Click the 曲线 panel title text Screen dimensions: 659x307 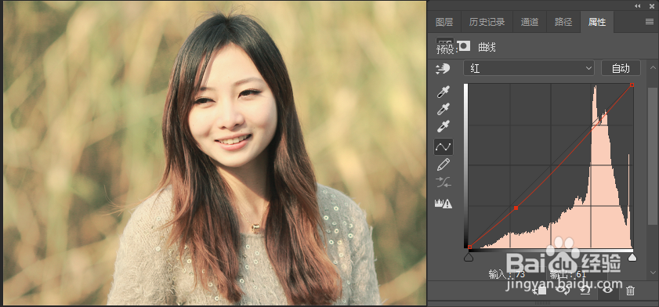[x=487, y=48]
